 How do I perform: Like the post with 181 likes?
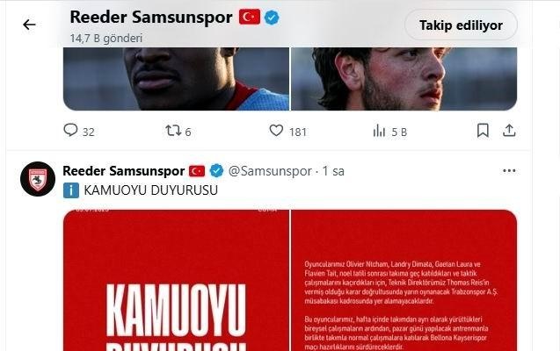(287, 131)
